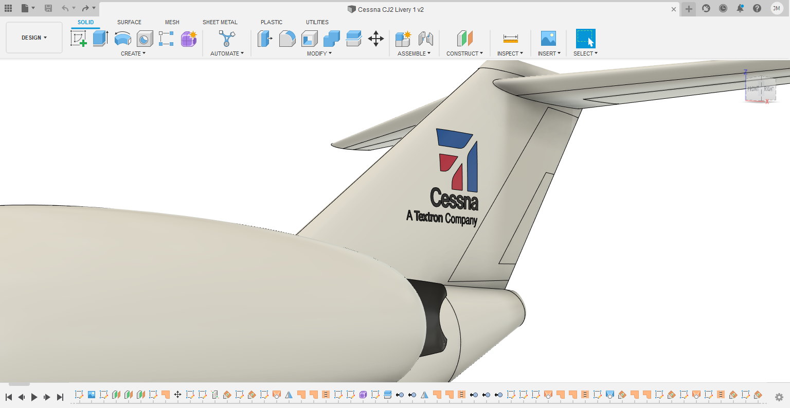Click the Select tool icon
Image resolution: width=790 pixels, height=408 pixels.
(585, 39)
